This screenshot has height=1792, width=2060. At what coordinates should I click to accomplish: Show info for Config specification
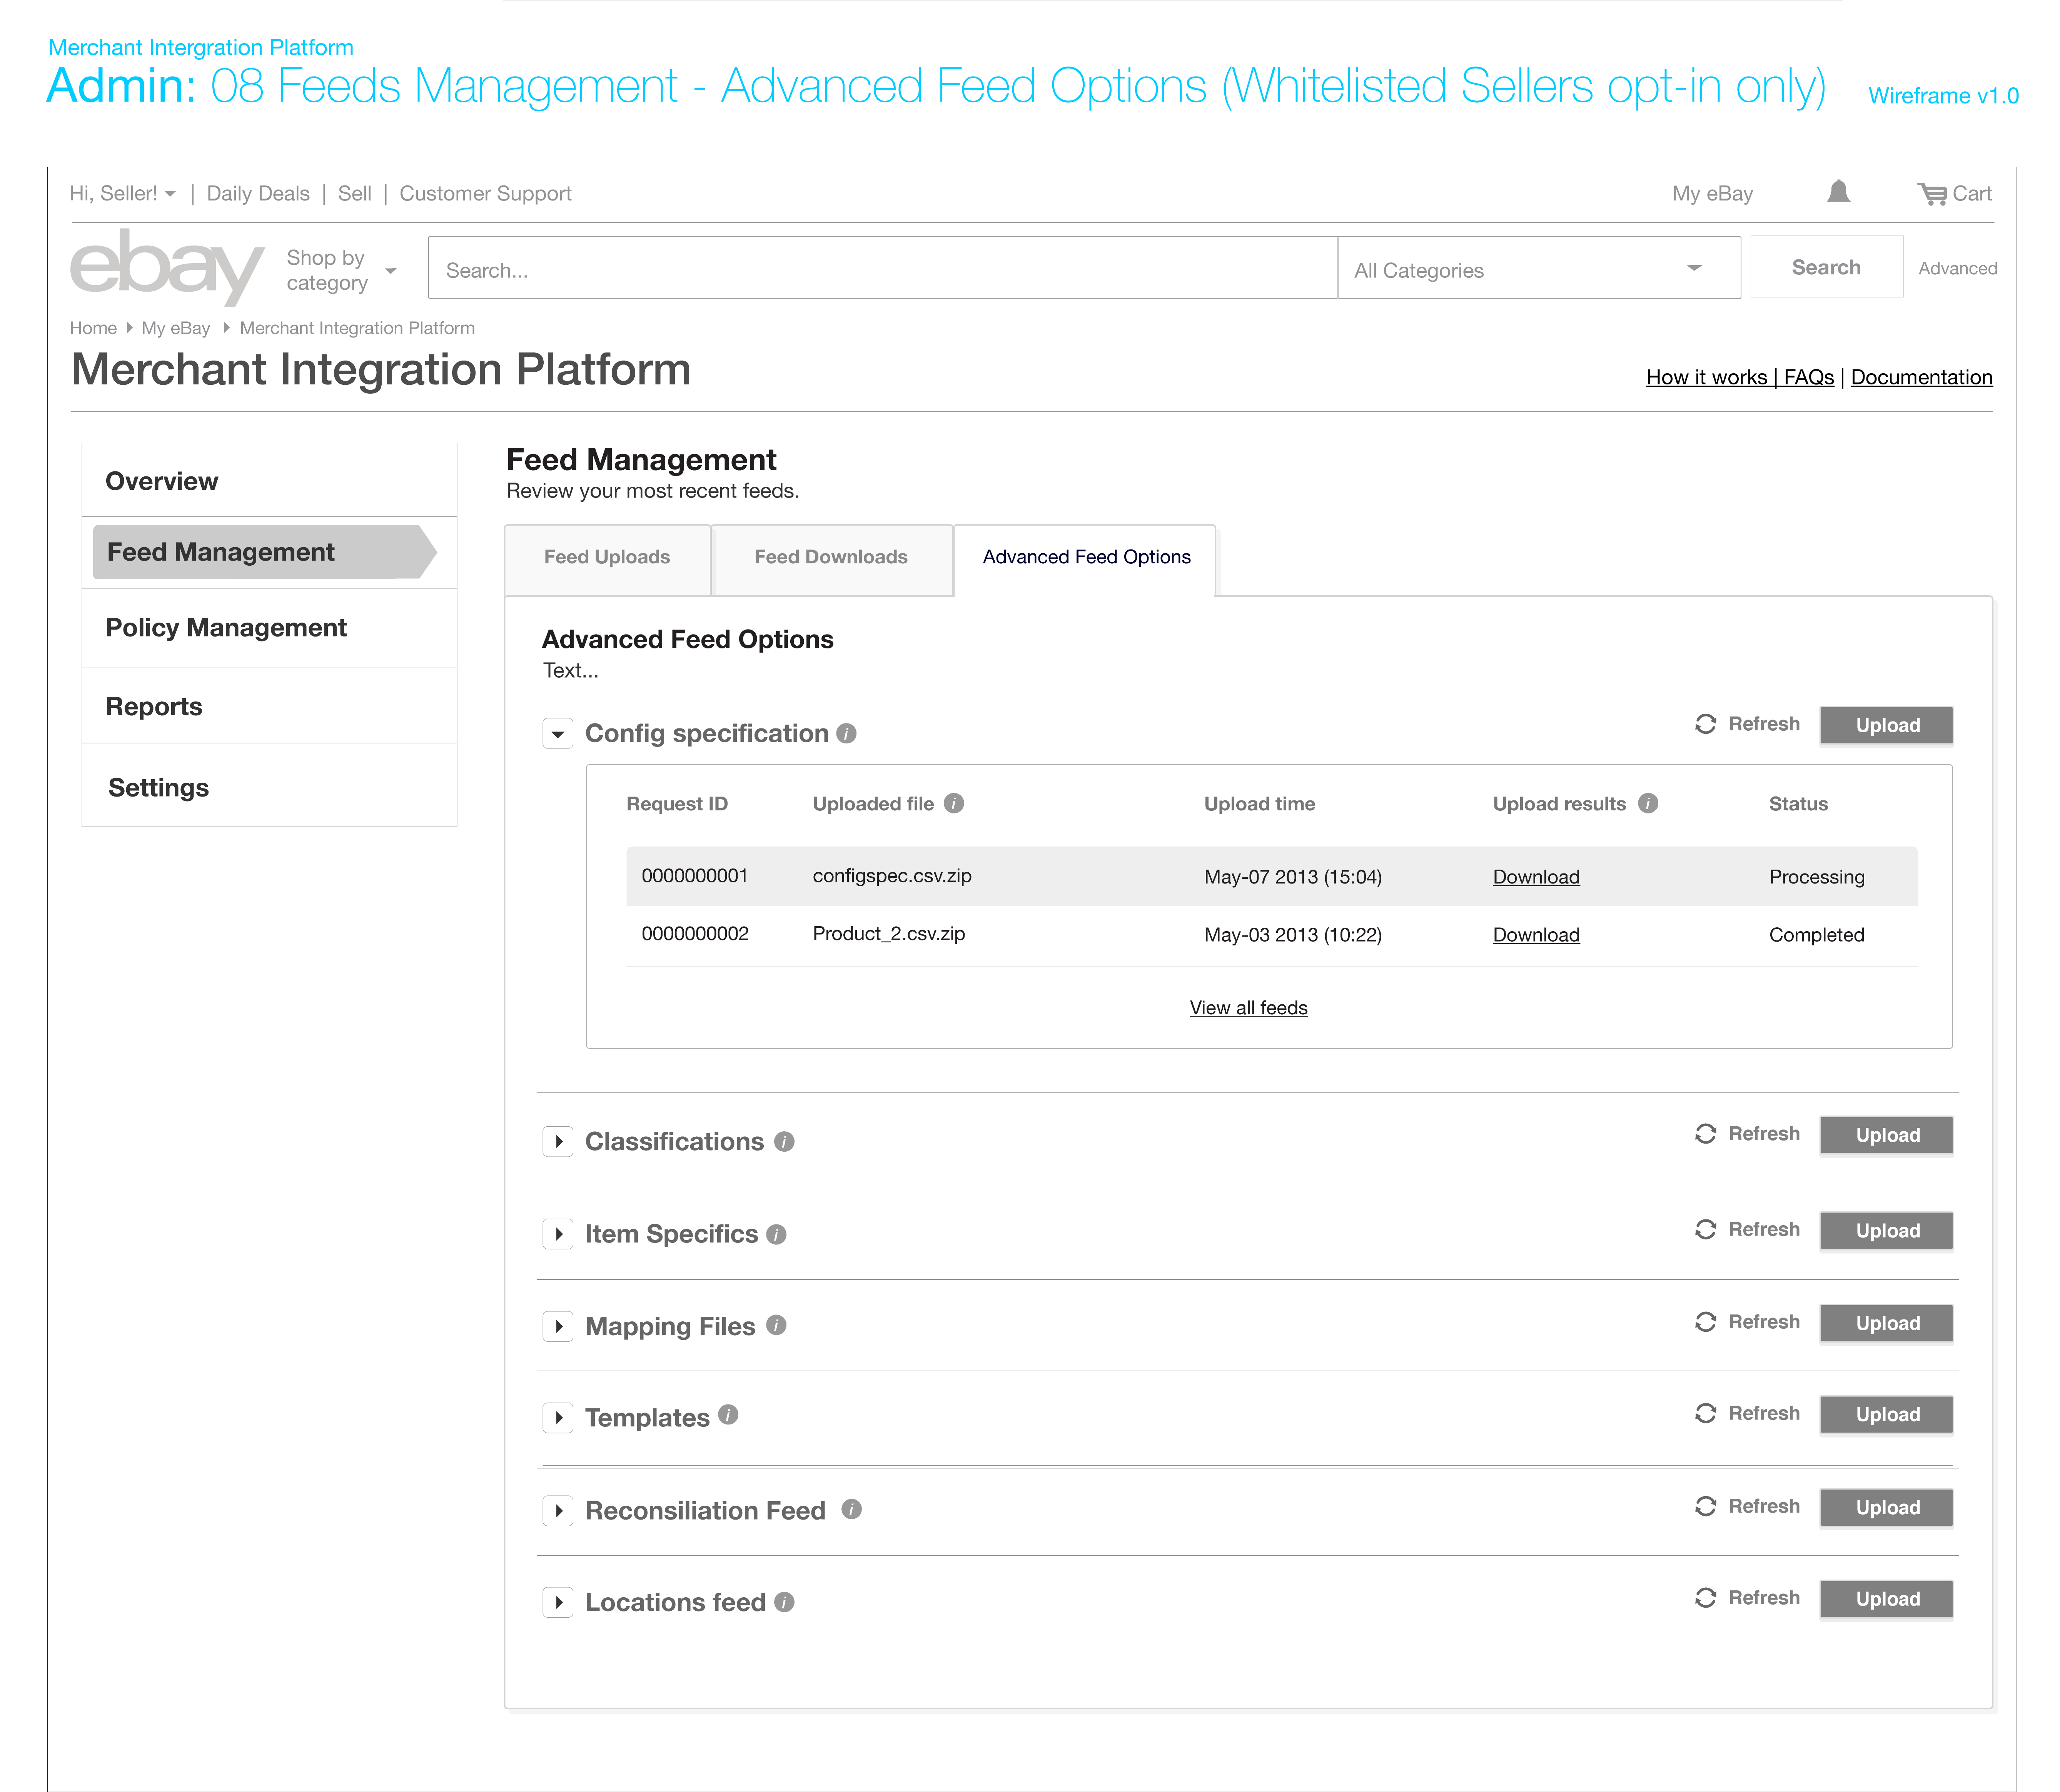coord(846,733)
